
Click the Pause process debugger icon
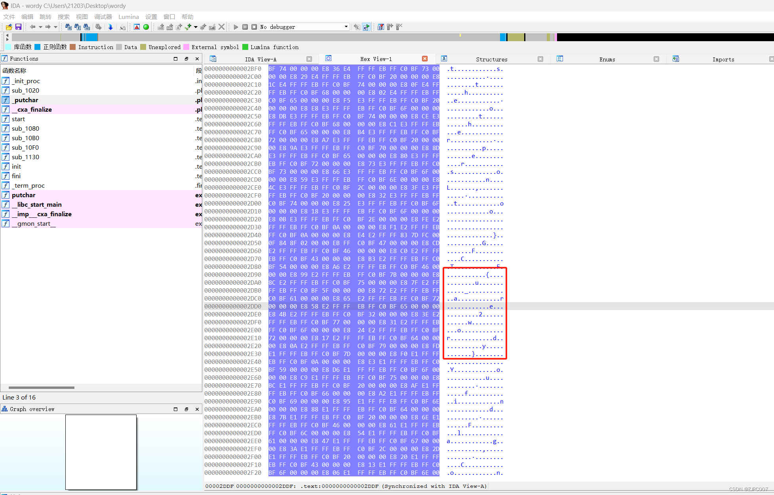coord(245,27)
